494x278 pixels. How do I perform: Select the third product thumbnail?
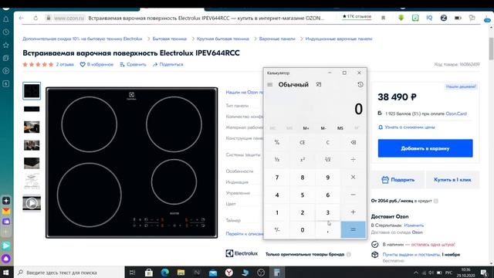[32, 127]
